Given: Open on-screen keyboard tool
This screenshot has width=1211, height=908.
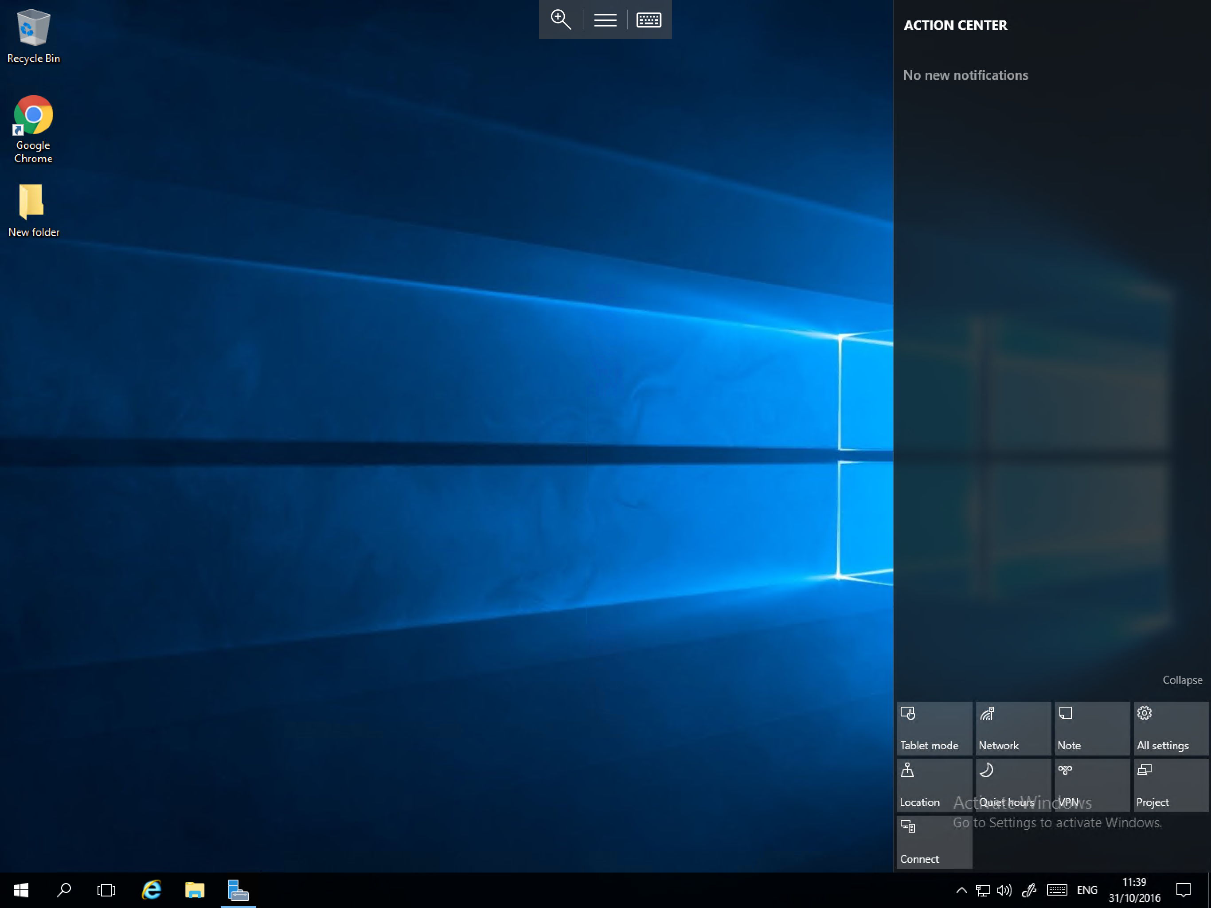Looking at the screenshot, I should [648, 19].
